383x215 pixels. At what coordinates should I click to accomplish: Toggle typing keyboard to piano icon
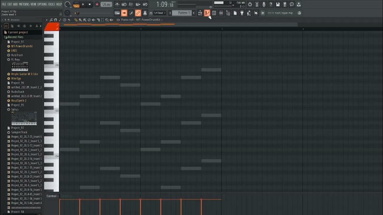117,13
